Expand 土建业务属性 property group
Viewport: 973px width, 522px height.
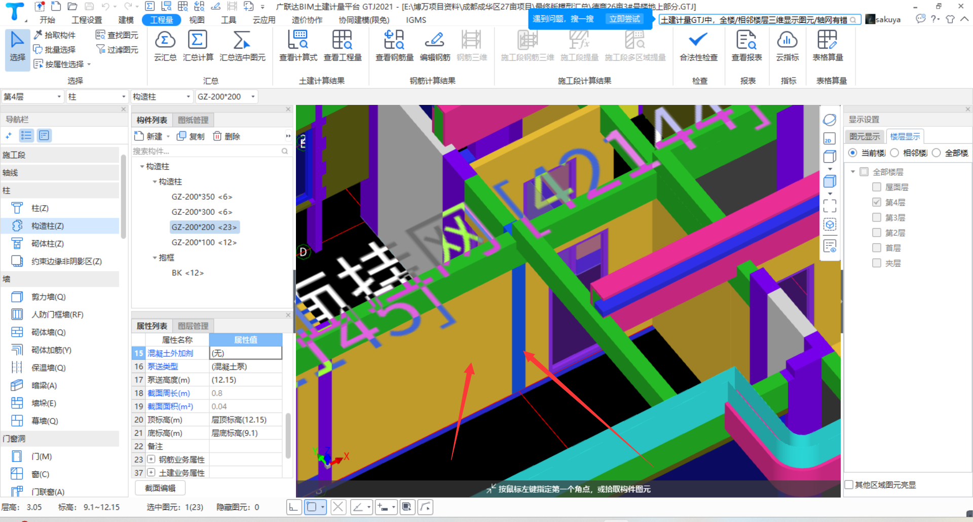point(151,472)
